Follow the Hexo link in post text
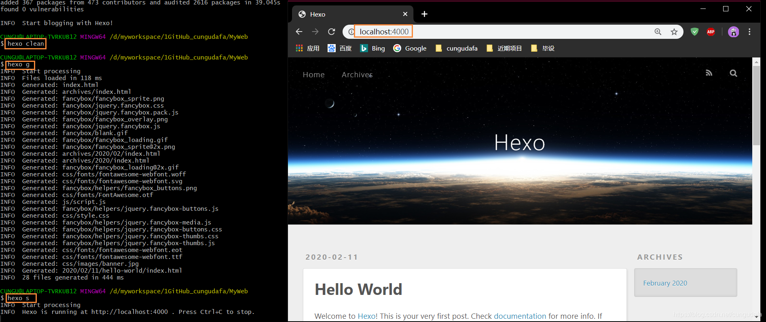The height and width of the screenshot is (322, 766). click(366, 316)
